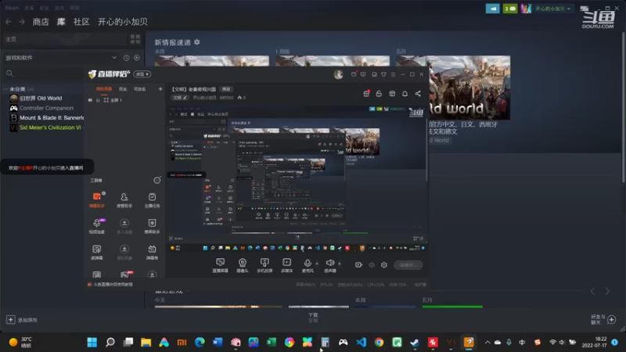Image resolution: width=626 pixels, height=352 pixels.
Task: Click the Steam announcement megaphone icon
Action: click(493, 9)
